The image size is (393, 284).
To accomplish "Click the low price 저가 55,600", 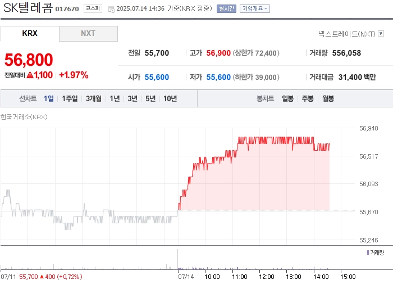I will pyautogui.click(x=218, y=77).
